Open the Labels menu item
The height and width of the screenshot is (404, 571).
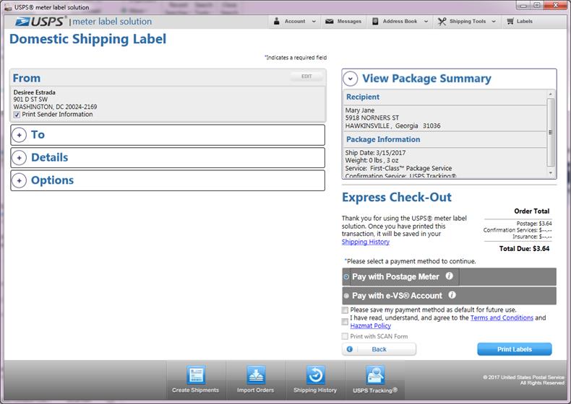tap(520, 22)
